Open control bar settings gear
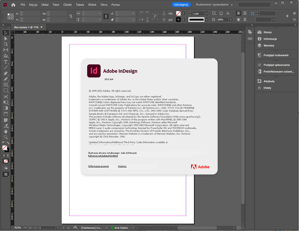This screenshot has height=231, width=299. tap(294, 13)
